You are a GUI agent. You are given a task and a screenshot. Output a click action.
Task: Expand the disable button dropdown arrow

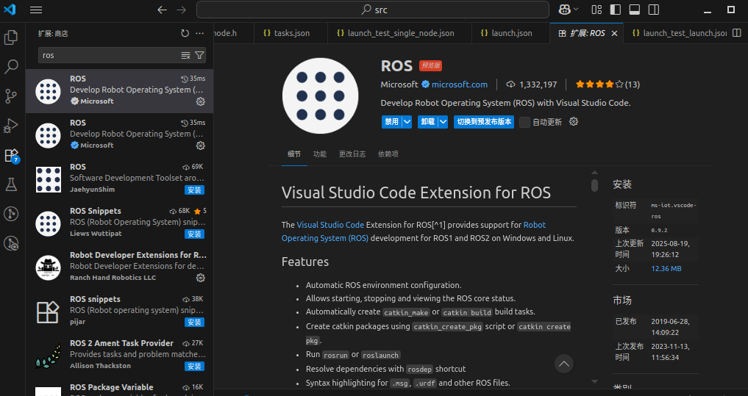point(407,122)
